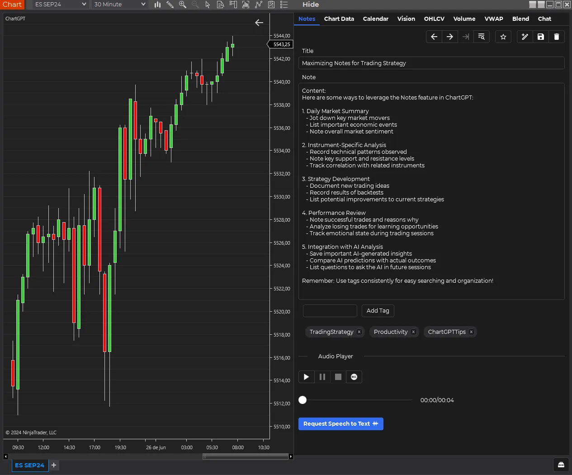Create a new note with pencil icon

pyautogui.click(x=525, y=37)
